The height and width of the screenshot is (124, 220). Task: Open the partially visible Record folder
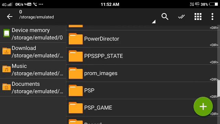click(x=142, y=120)
